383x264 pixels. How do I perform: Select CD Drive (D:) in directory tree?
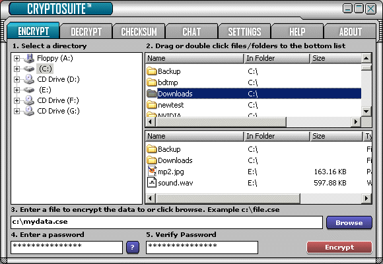point(58,79)
